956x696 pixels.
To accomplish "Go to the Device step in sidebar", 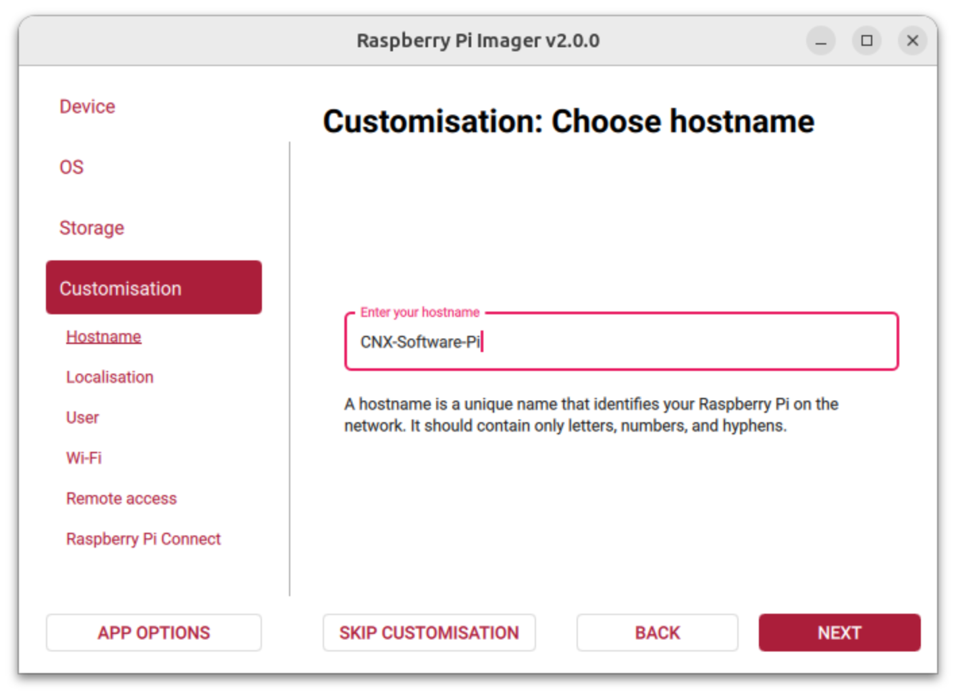I will click(87, 107).
